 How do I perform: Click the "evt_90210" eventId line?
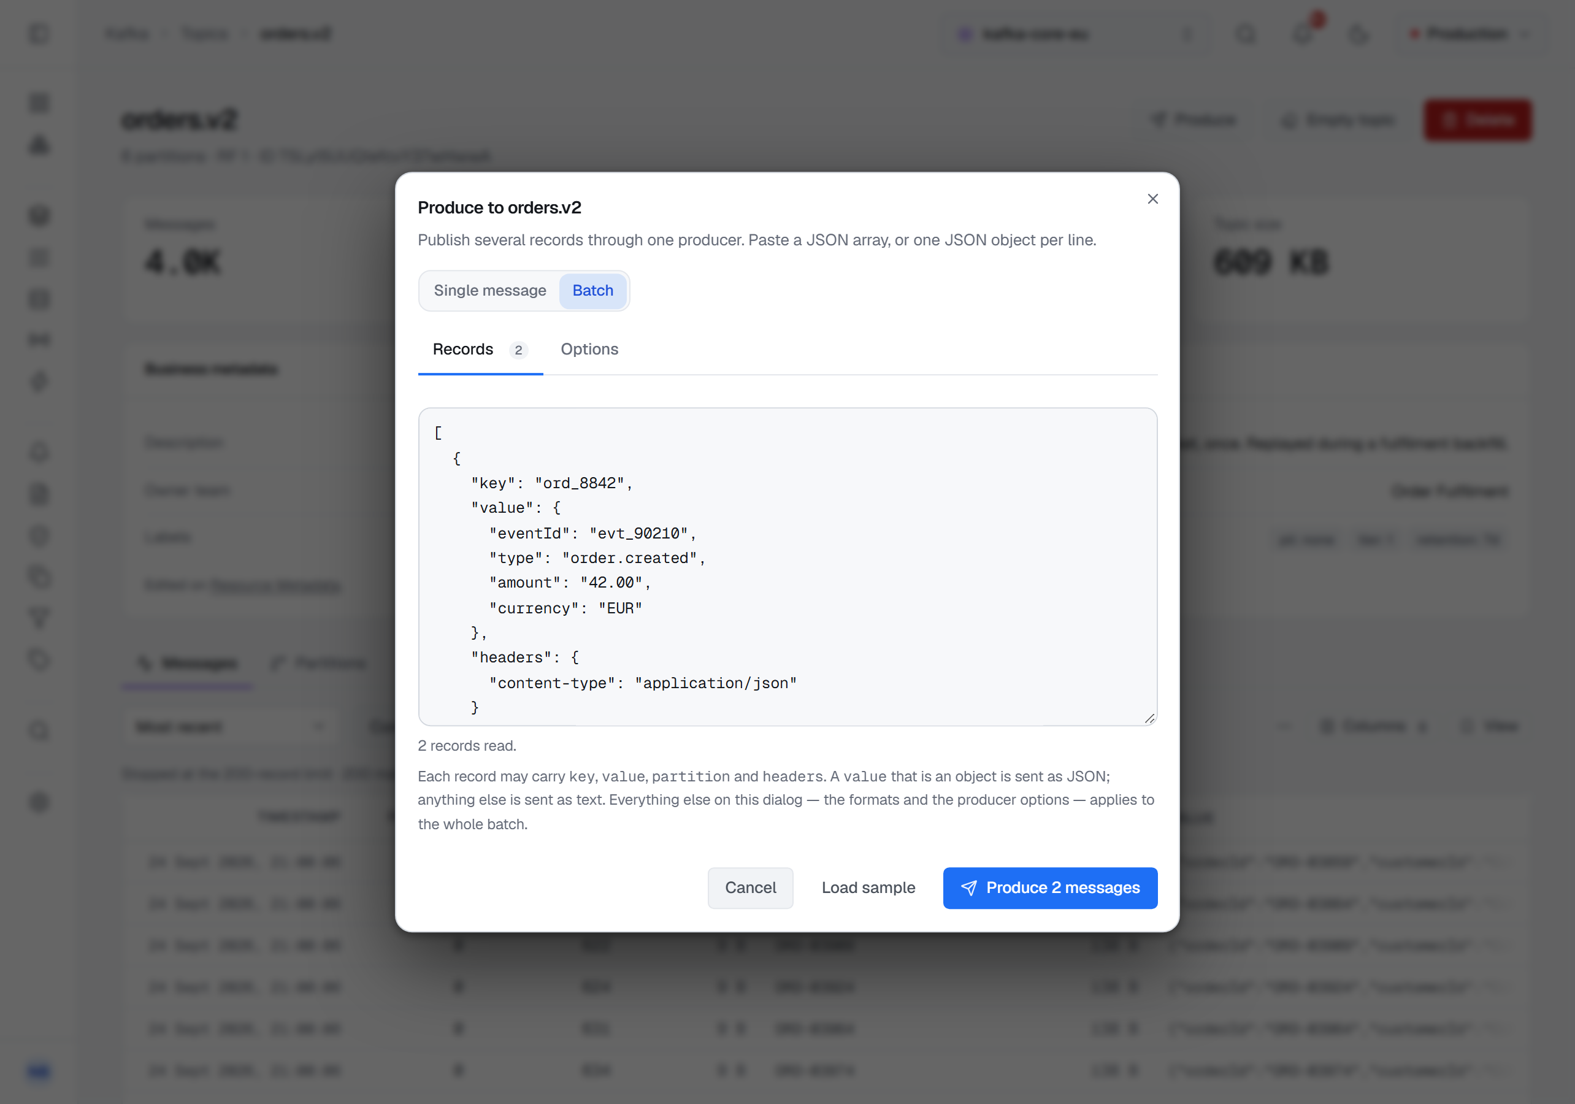592,533
